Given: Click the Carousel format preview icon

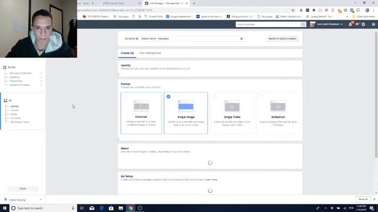Looking at the screenshot, I should pyautogui.click(x=141, y=106).
